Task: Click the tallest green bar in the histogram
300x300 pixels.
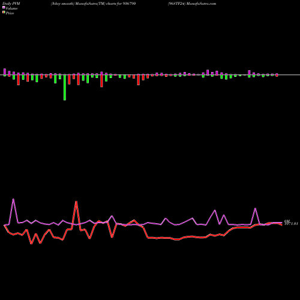Action: point(65,87)
